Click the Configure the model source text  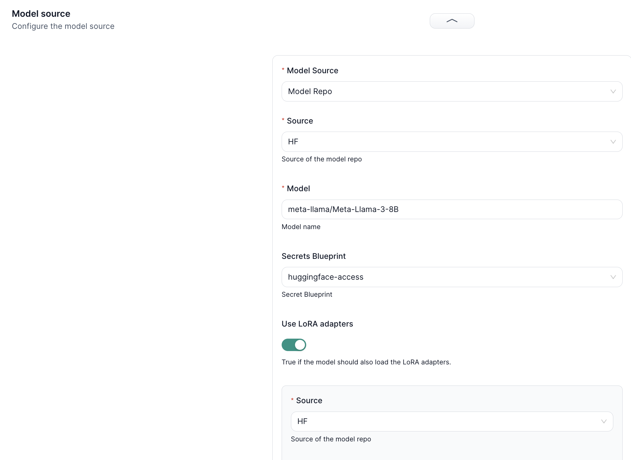tap(63, 26)
